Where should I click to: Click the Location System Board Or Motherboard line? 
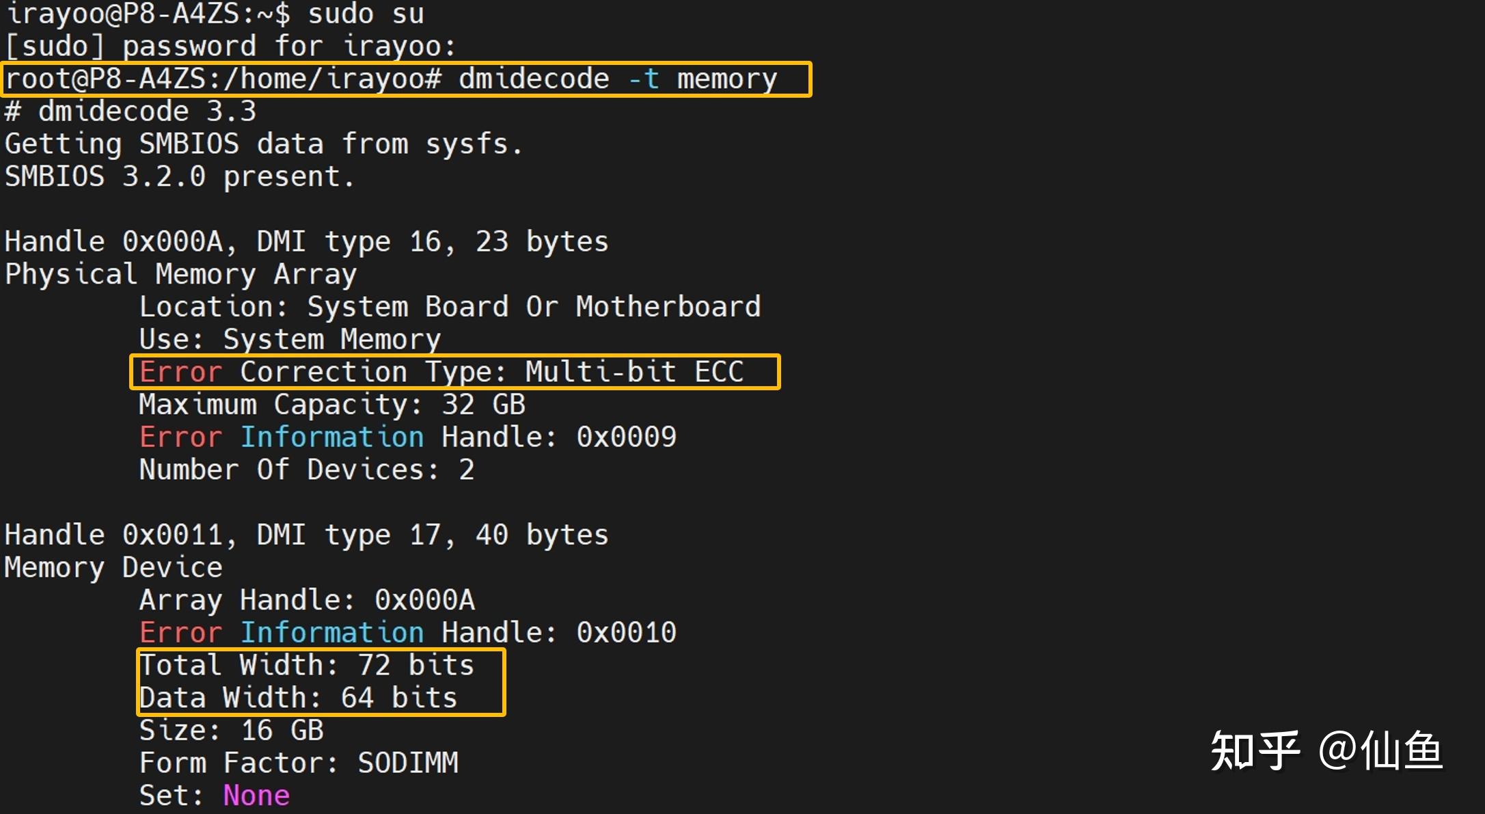[450, 307]
